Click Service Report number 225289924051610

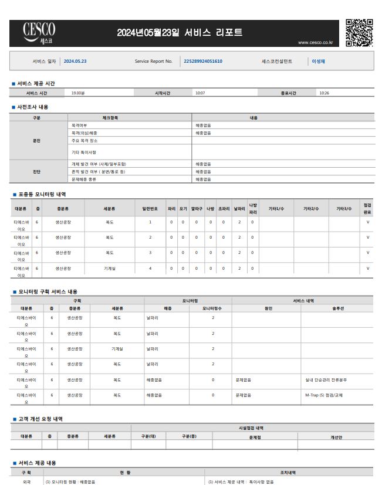coord(203,61)
